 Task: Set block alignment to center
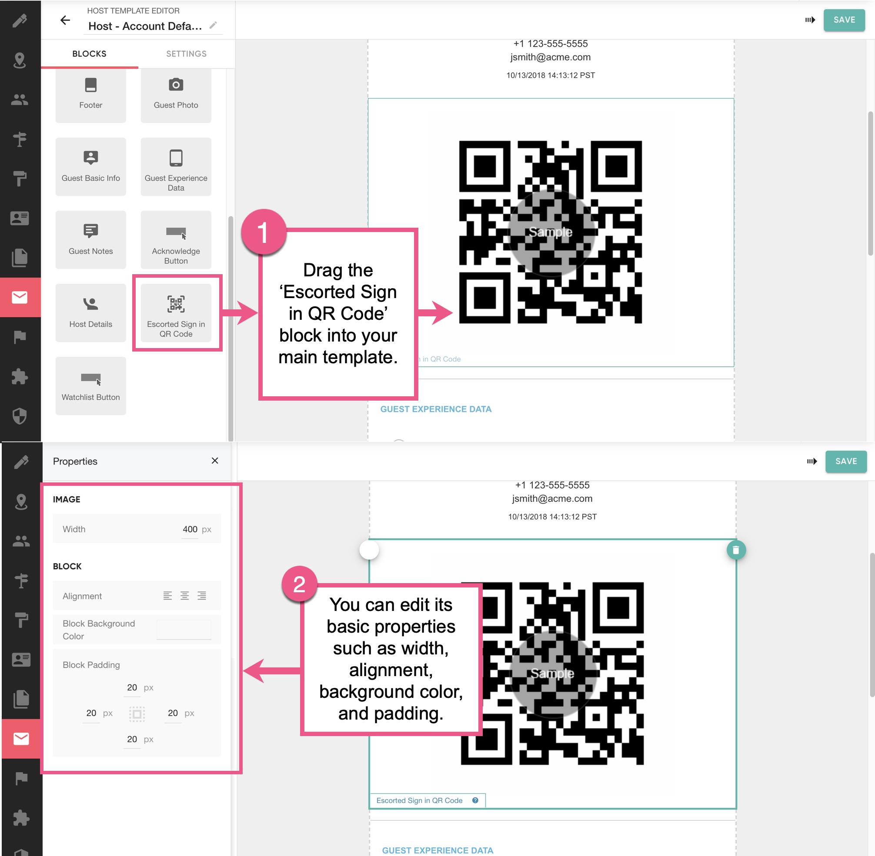pyautogui.click(x=184, y=596)
